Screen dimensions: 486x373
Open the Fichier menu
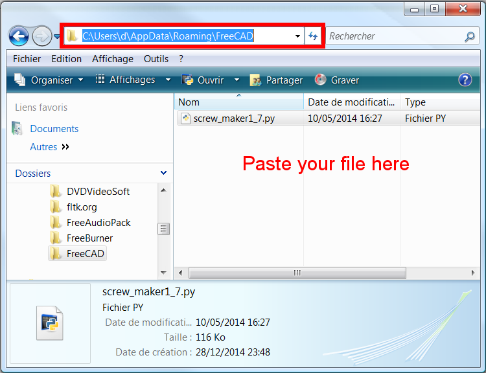pyautogui.click(x=27, y=59)
